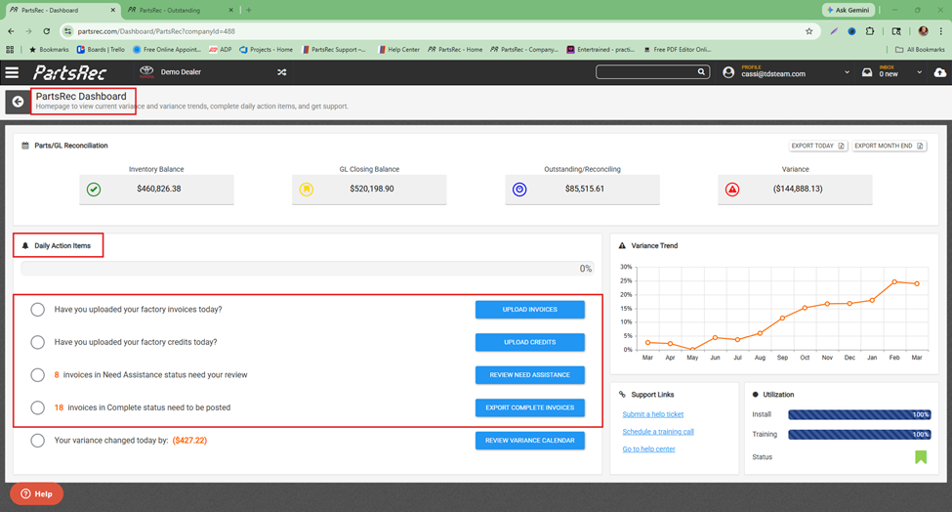Expand the profile dropdown arrow
This screenshot has height=512, width=952.
pos(847,72)
